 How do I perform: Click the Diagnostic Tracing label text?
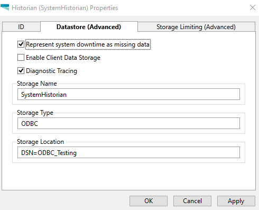coord(51,71)
